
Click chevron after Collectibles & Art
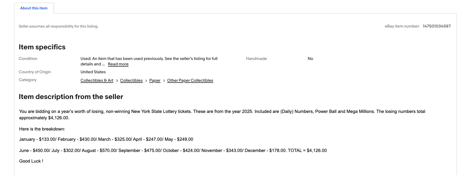[x=117, y=81]
